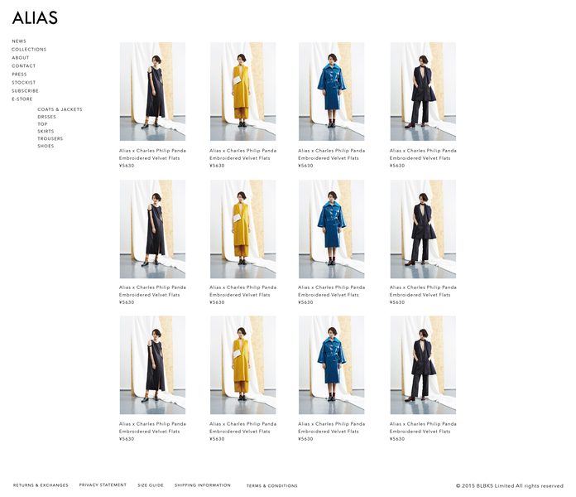
Task: Select the TROUSERS category
Action: (x=50, y=138)
